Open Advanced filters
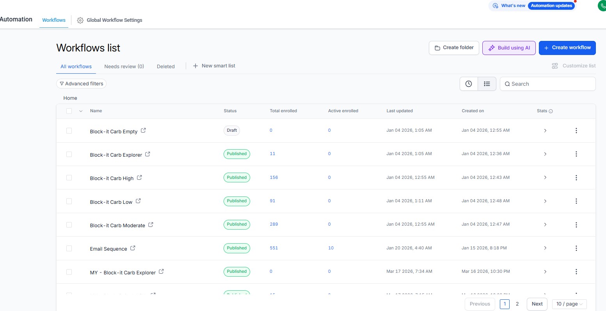Screen dimensions: 606x311 pyautogui.click(x=81, y=84)
